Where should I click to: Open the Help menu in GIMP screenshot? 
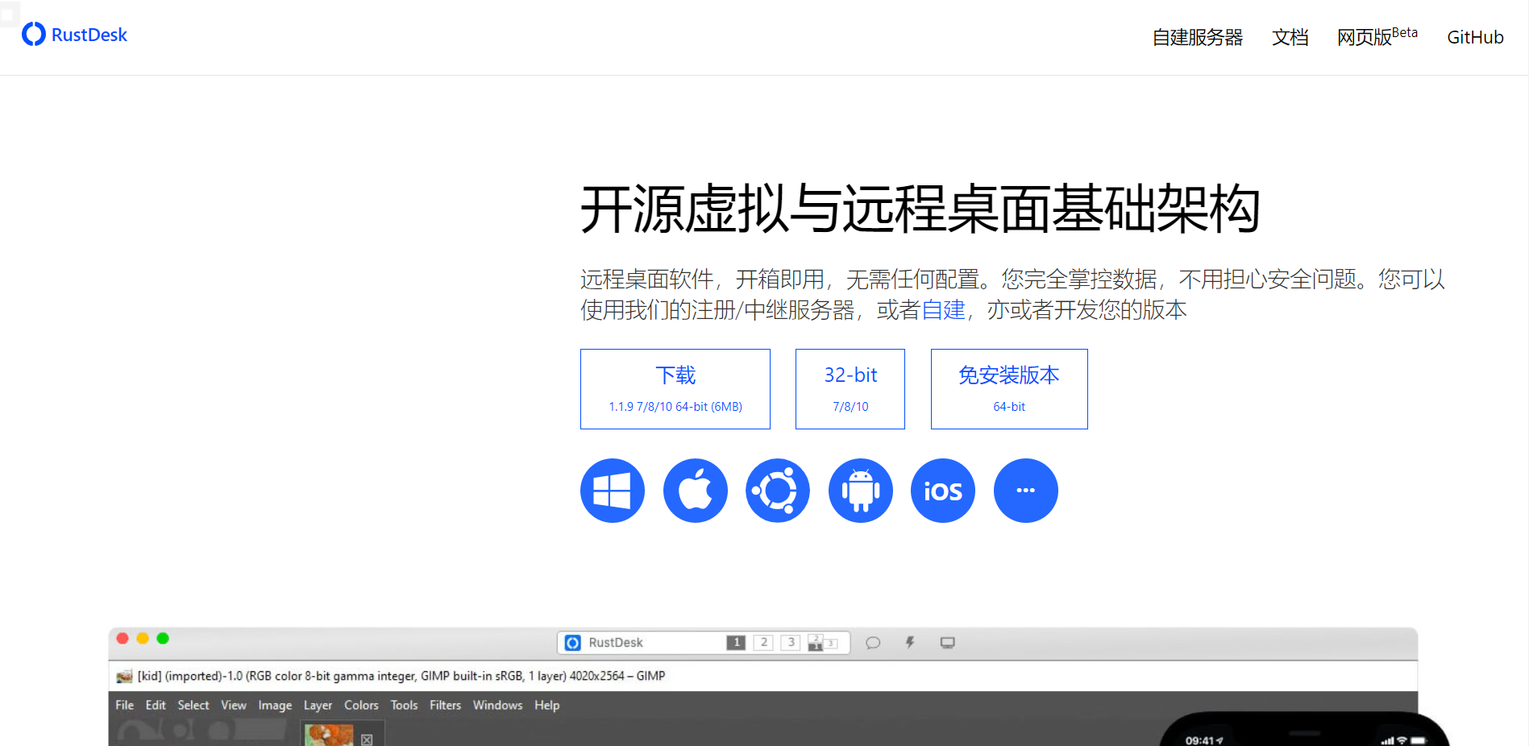546,705
